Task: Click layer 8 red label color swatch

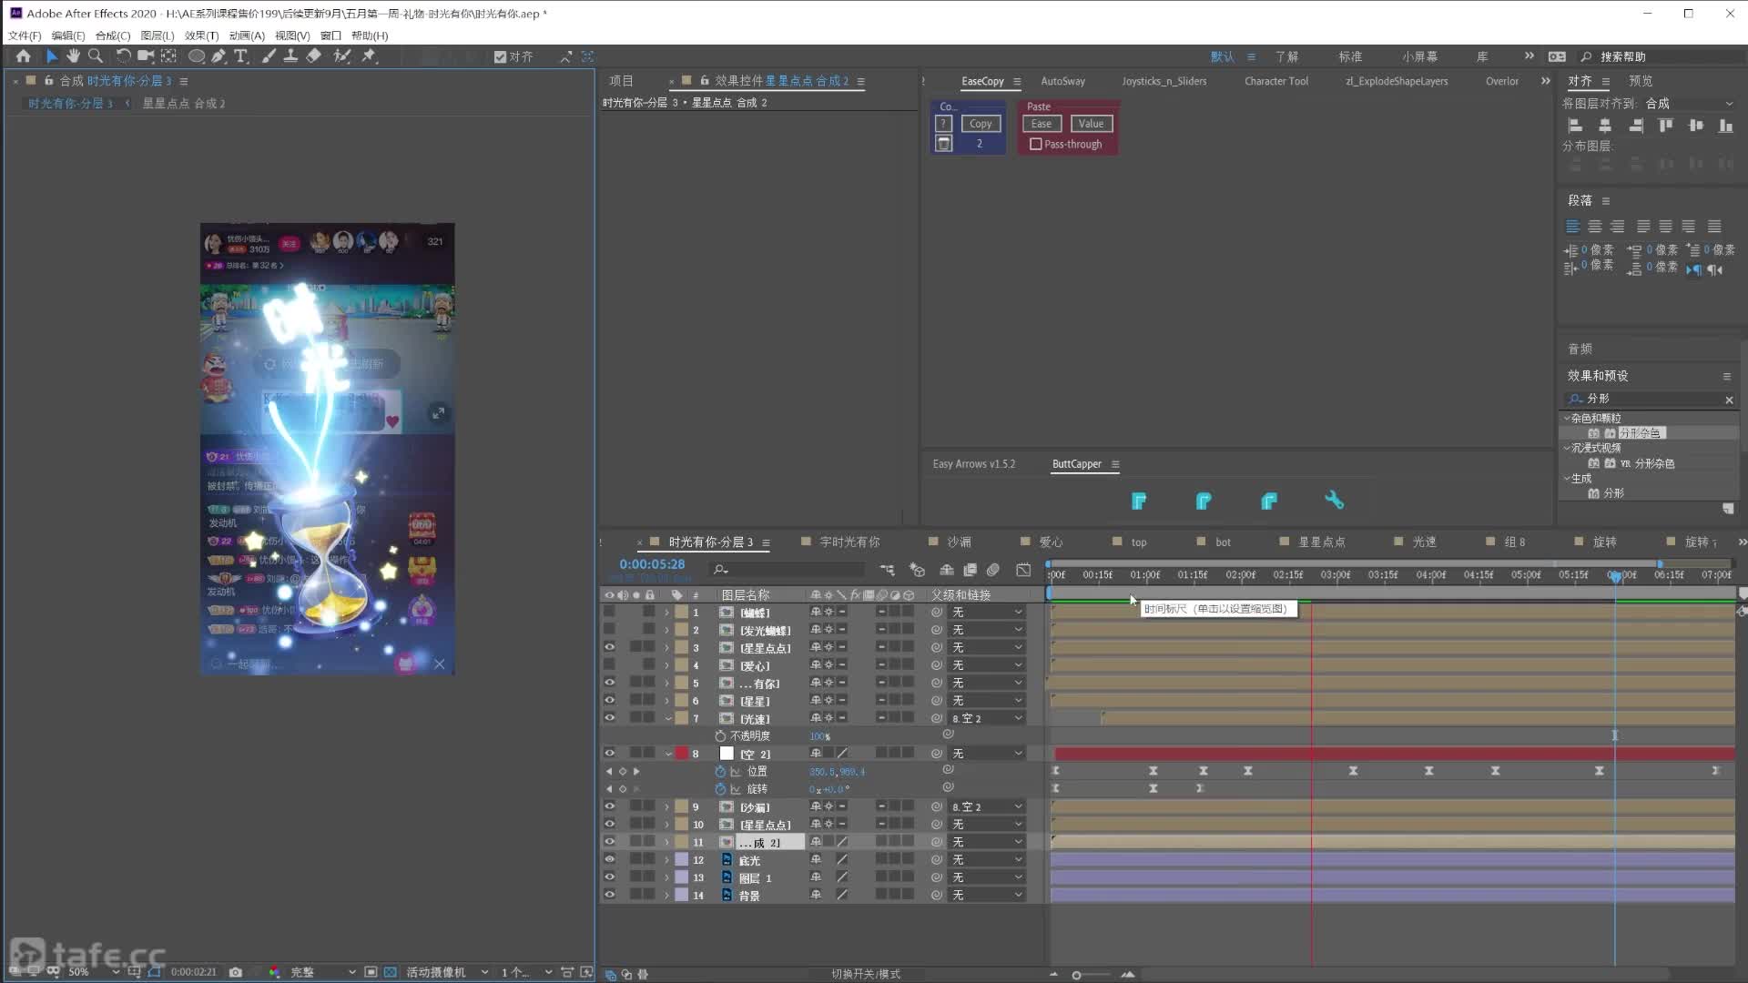Action: click(x=681, y=754)
